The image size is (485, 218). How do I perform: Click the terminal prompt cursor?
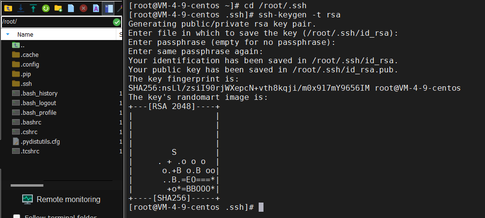click(x=261, y=207)
